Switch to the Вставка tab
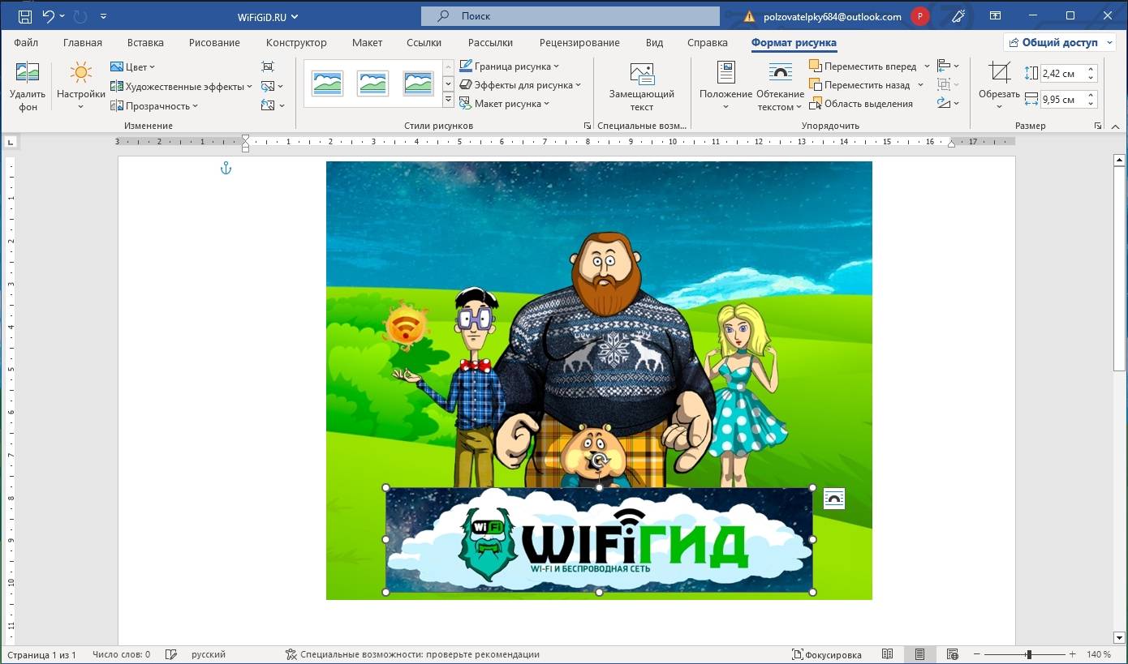 (x=145, y=42)
